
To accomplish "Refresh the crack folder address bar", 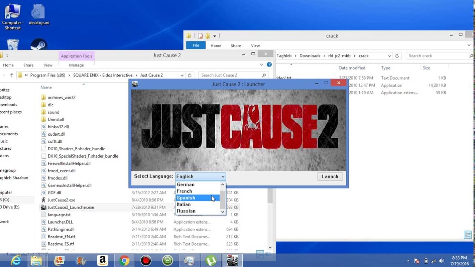I will (x=397, y=56).
